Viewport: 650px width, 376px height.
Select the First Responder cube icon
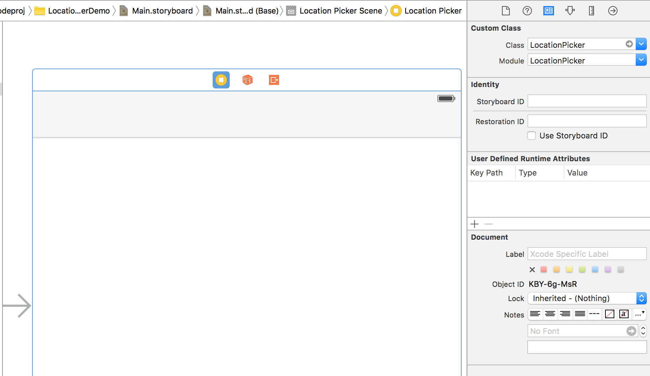[247, 80]
